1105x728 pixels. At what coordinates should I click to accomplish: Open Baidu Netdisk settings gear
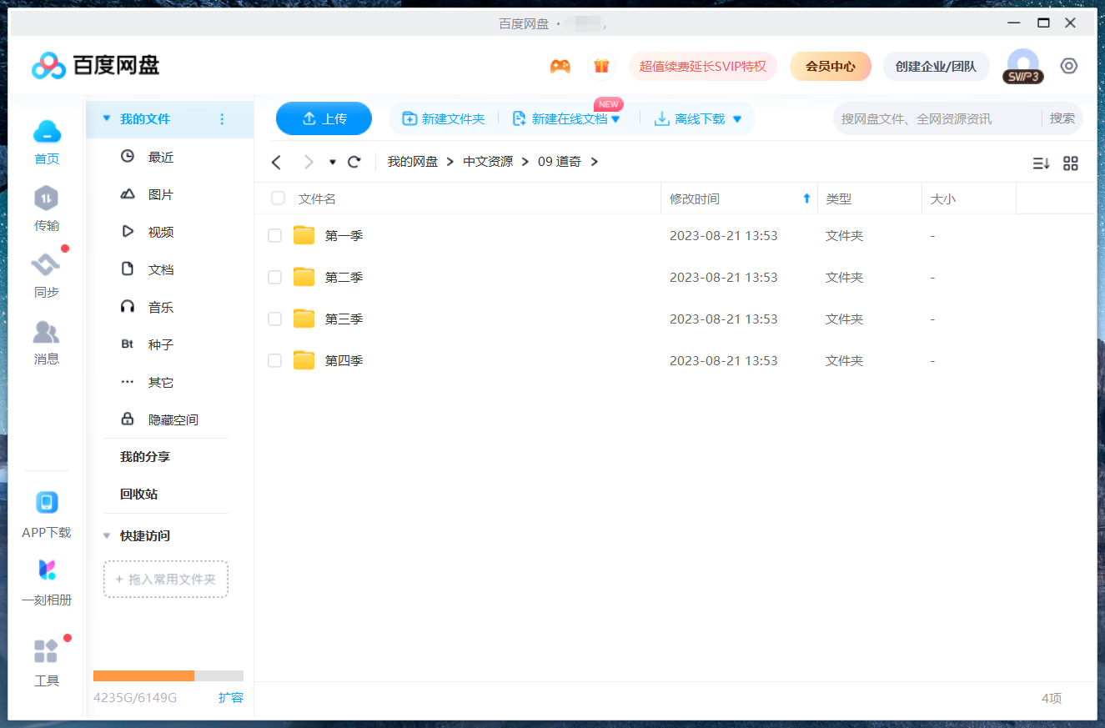click(x=1069, y=65)
